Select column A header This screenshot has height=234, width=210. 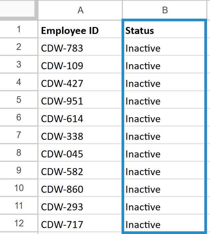click(80, 10)
